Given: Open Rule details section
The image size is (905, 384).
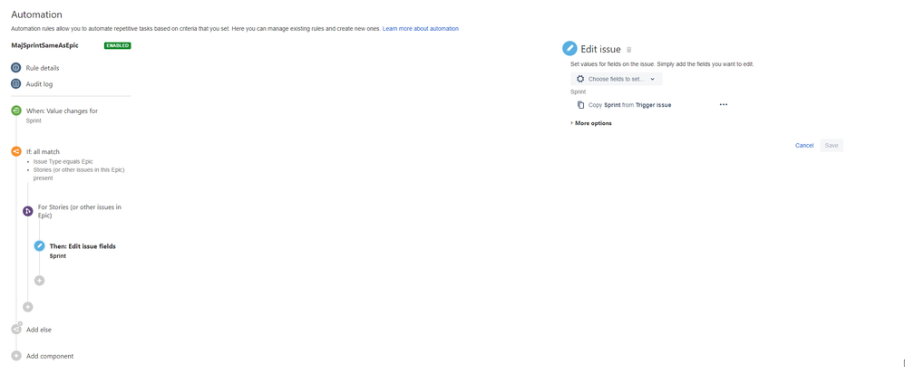Looking at the screenshot, I should coord(42,67).
